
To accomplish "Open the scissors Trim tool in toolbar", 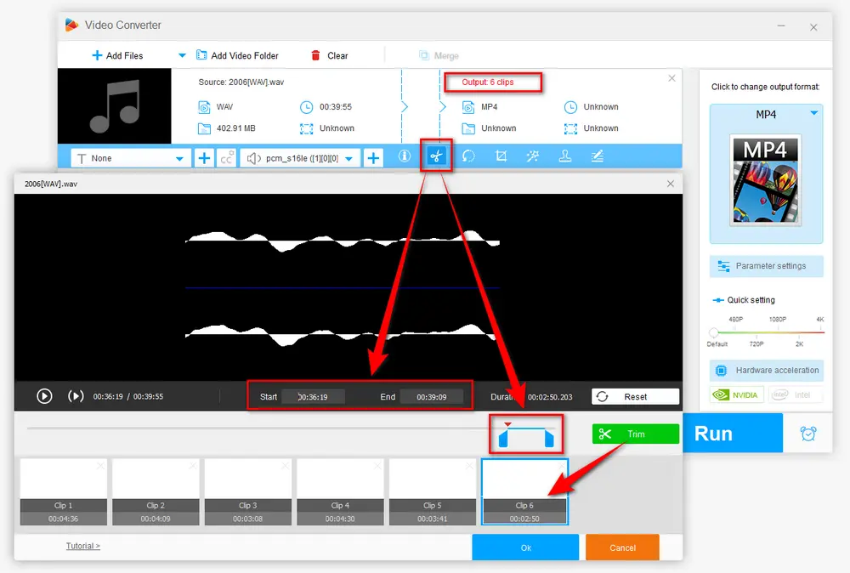I will pyautogui.click(x=436, y=157).
